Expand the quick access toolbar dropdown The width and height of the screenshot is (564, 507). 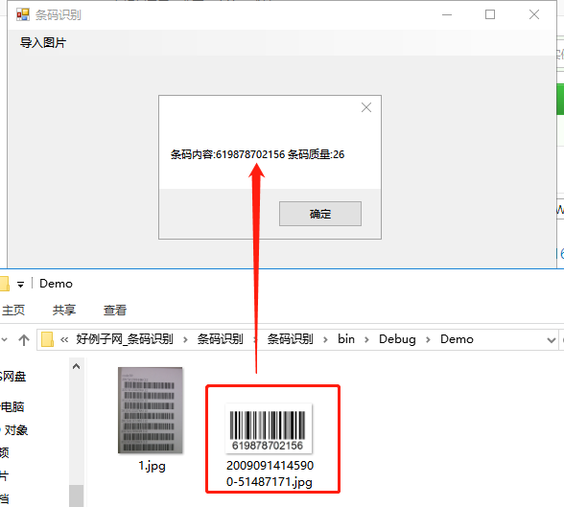click(x=20, y=285)
